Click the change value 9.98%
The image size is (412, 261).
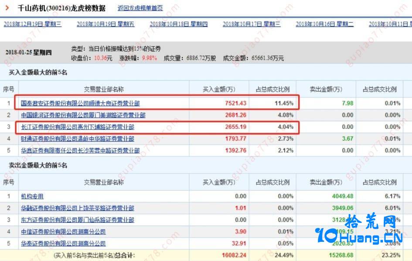(x=149, y=58)
